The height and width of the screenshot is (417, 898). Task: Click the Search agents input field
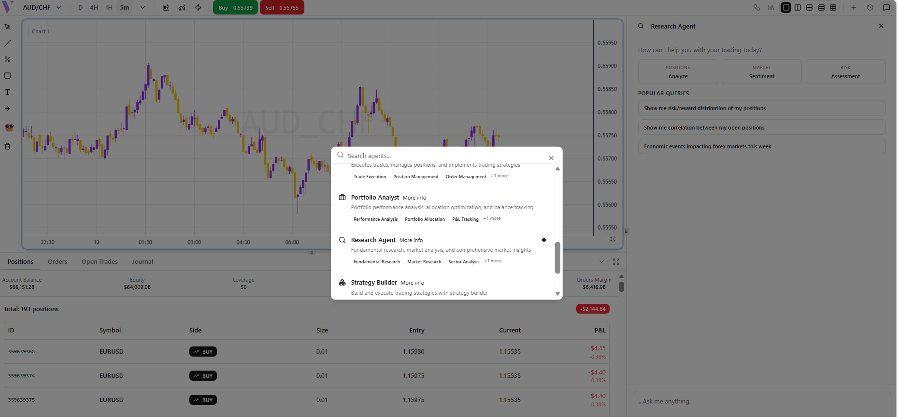(x=444, y=156)
